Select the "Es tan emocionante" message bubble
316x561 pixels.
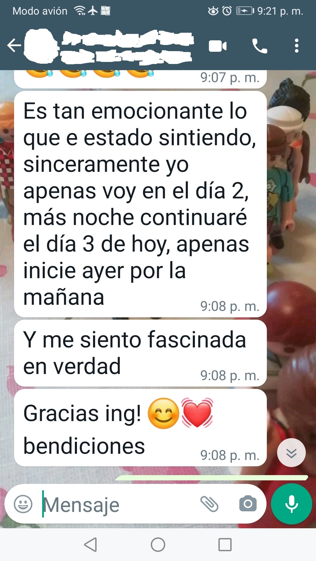(x=140, y=204)
